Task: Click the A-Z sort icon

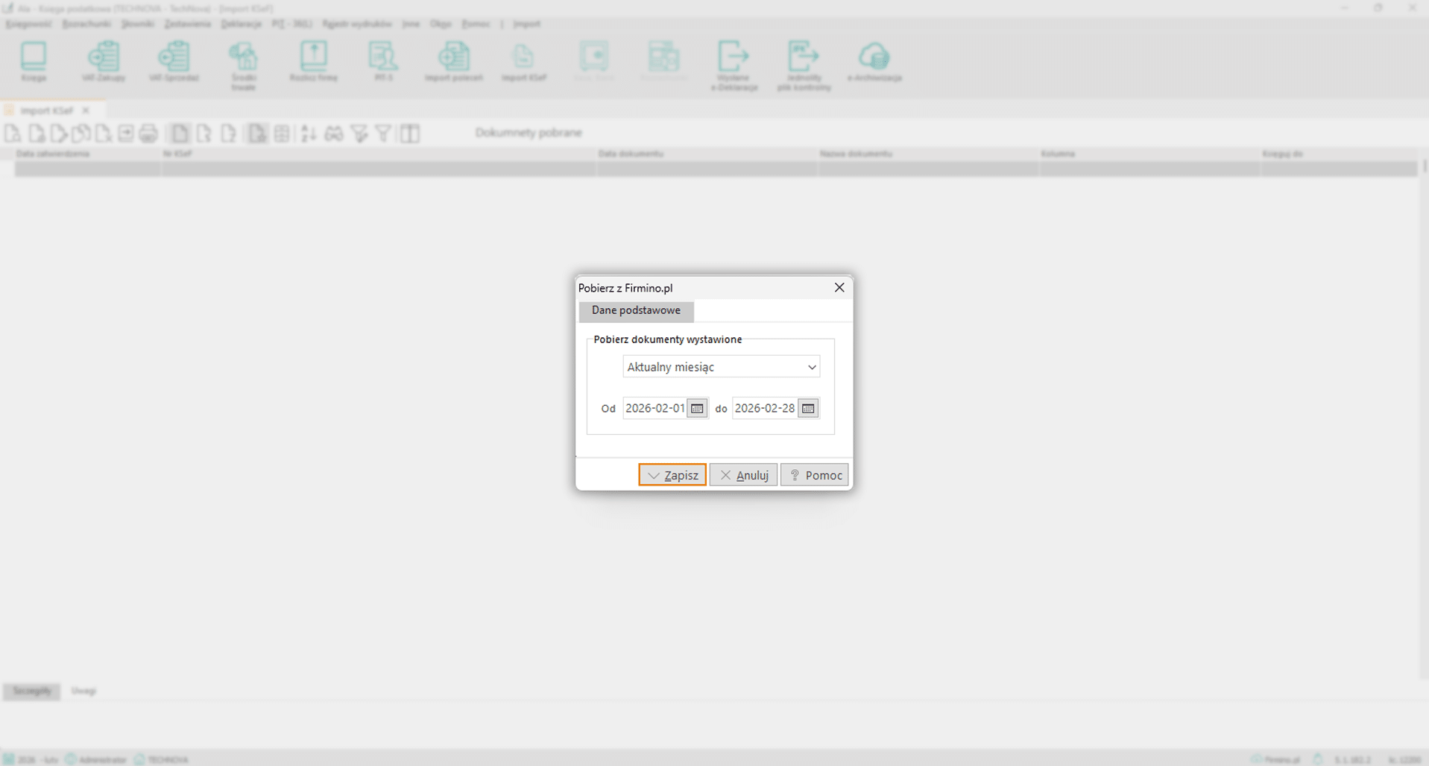Action: click(309, 134)
